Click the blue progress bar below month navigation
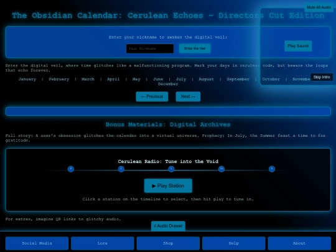Image resolution: width=336 pixels, height=252 pixels. point(168,111)
